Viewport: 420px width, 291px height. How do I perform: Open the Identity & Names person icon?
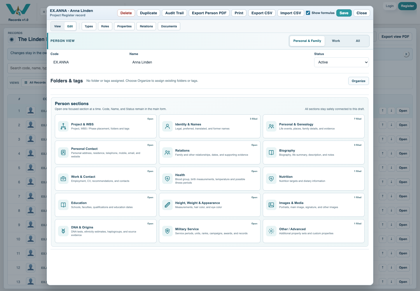(x=167, y=126)
